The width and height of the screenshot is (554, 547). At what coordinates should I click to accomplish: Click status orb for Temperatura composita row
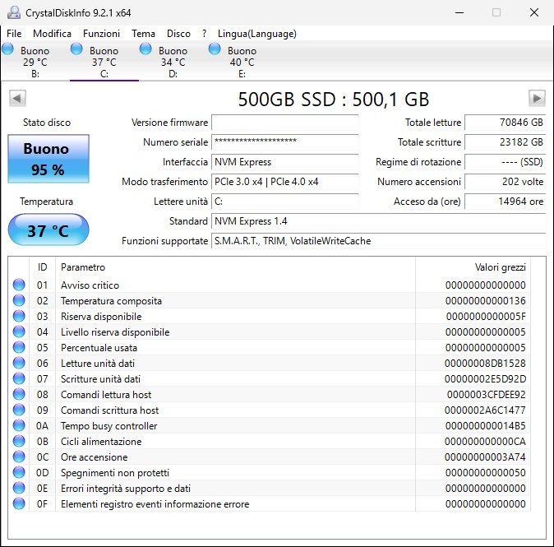(19, 300)
